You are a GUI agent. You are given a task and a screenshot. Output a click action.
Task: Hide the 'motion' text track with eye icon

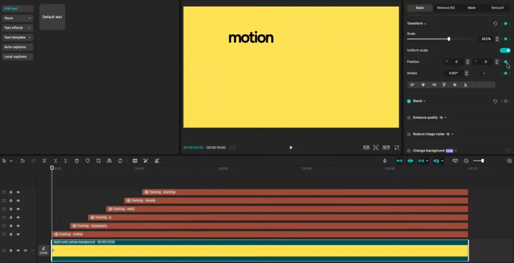point(18,234)
